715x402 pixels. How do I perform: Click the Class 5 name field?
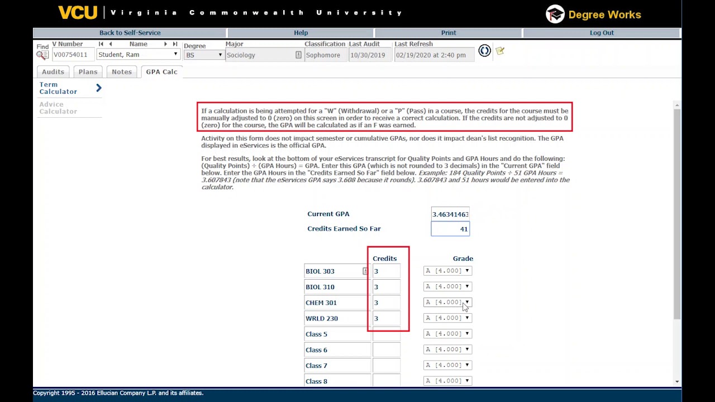(337, 334)
